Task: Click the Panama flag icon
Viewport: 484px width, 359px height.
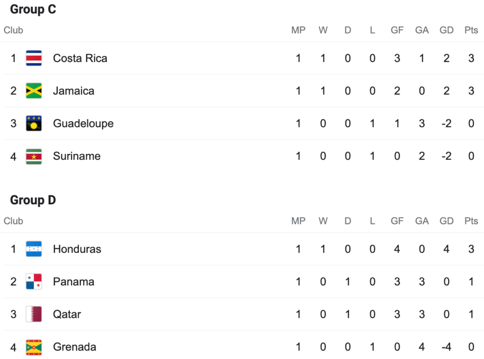Action: (x=34, y=282)
